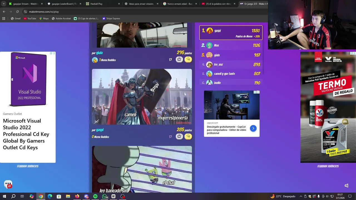Open the Gmail bookmark
Screen dimensions: 356x200
coord(16,19)
